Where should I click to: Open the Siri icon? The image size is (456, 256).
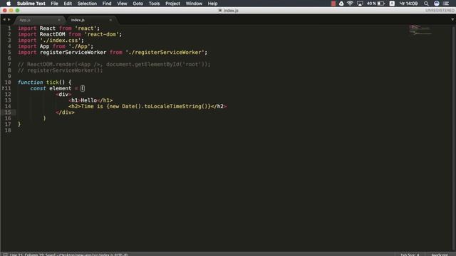point(437,4)
